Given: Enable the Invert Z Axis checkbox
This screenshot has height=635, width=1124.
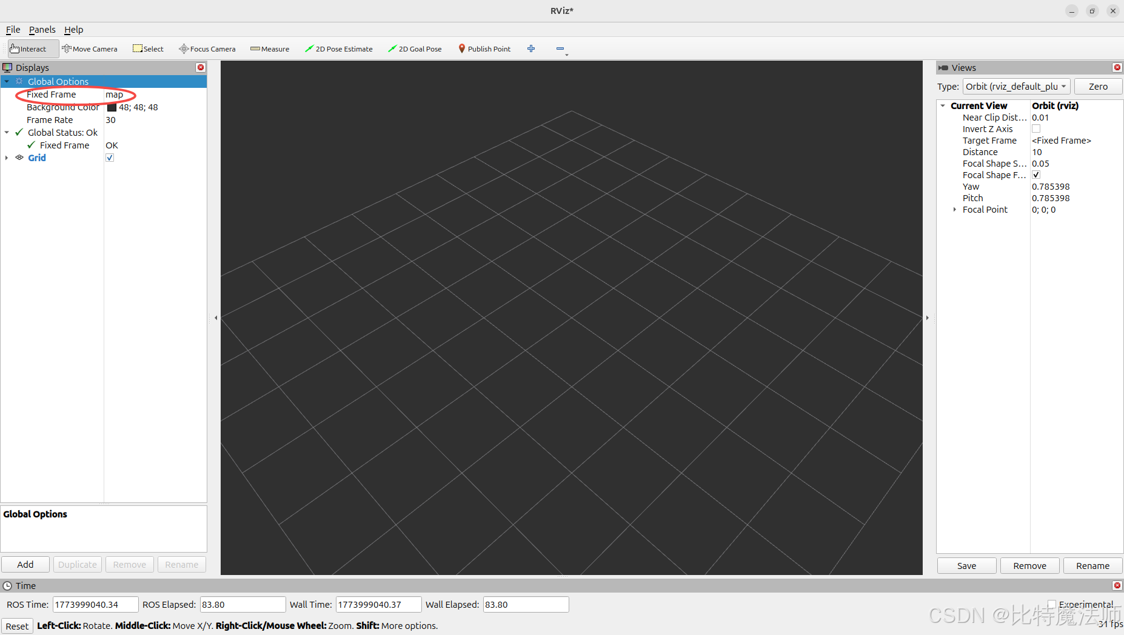Looking at the screenshot, I should [x=1036, y=128].
